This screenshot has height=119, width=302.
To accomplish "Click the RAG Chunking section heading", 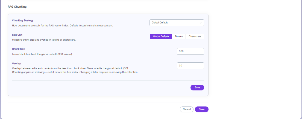I will (17, 7).
